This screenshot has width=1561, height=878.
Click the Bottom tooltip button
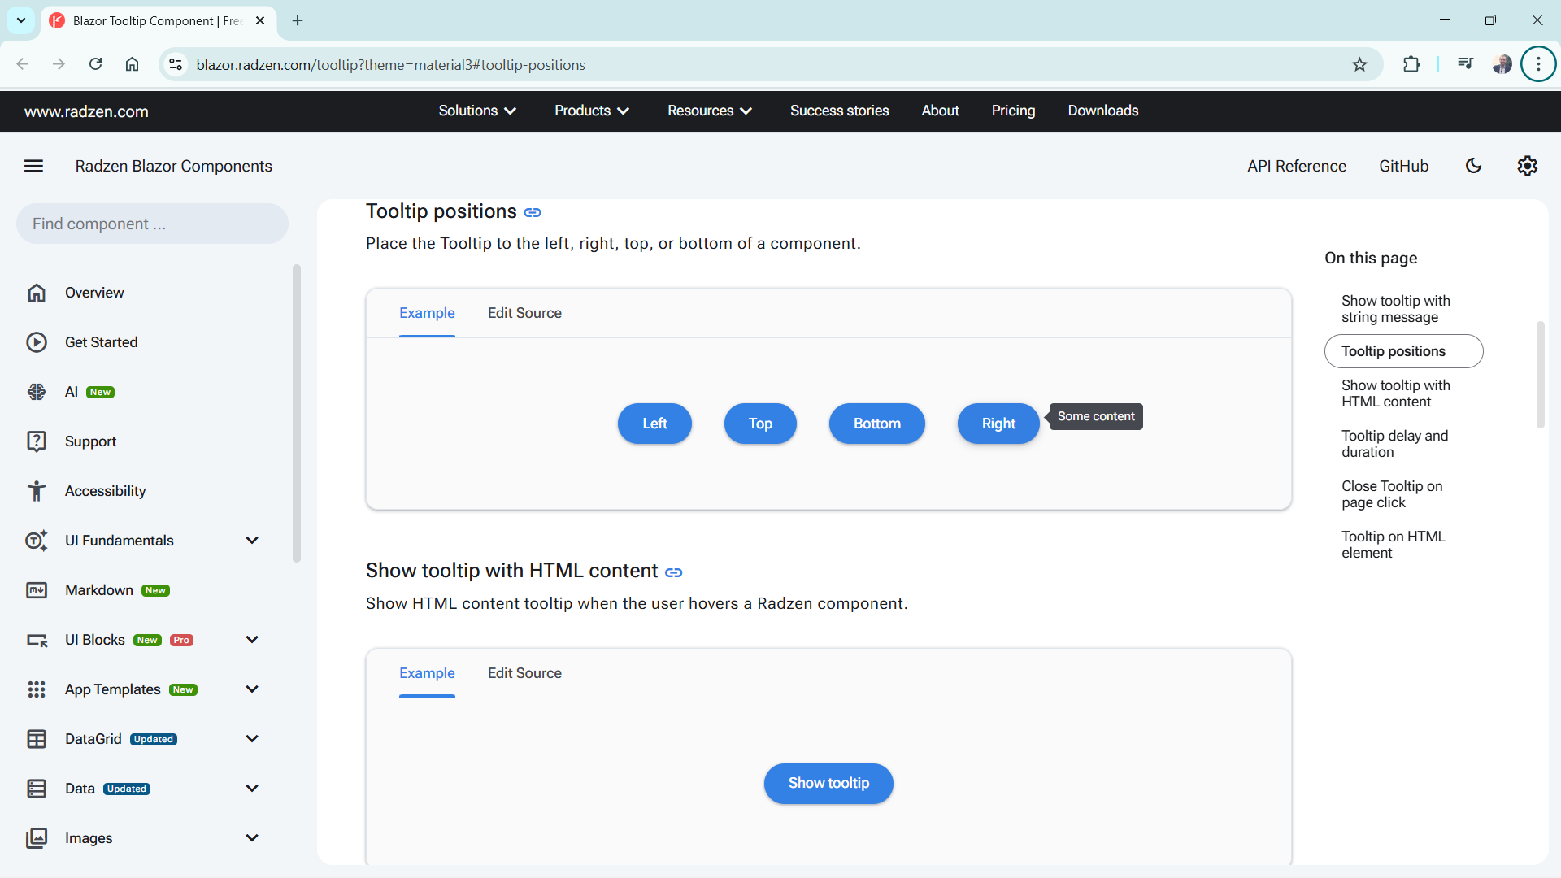(876, 424)
